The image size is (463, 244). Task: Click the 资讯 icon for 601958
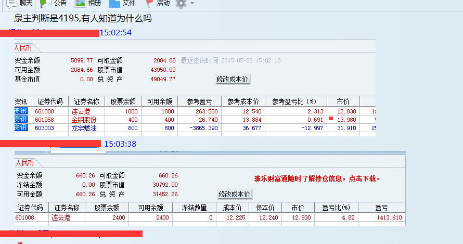(x=21, y=119)
